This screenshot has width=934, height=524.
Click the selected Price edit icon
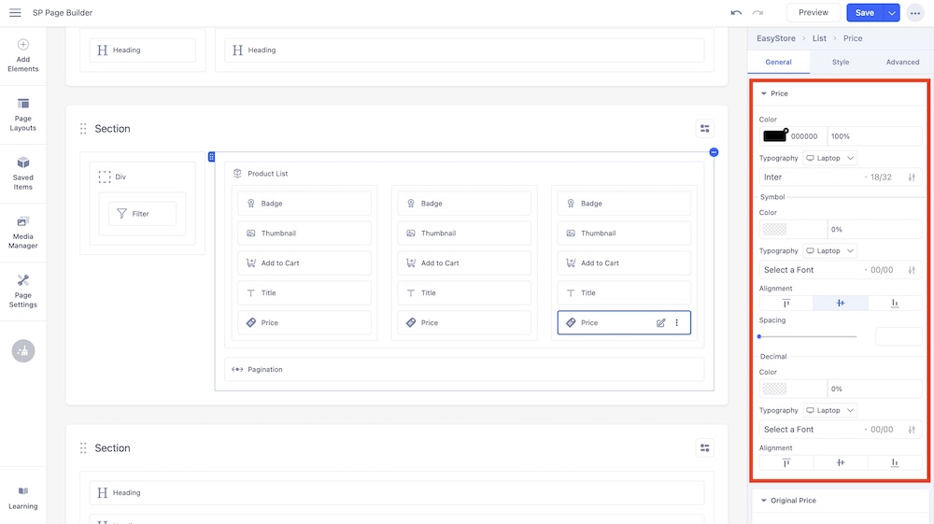[661, 323]
